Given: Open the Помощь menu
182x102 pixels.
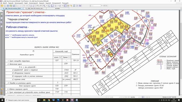Looking at the screenshot, I should 65,3.
